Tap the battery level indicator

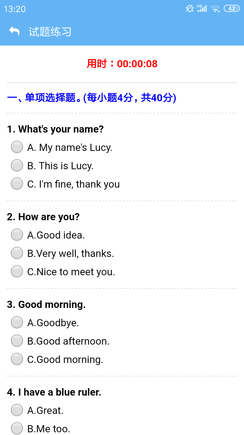231,8
